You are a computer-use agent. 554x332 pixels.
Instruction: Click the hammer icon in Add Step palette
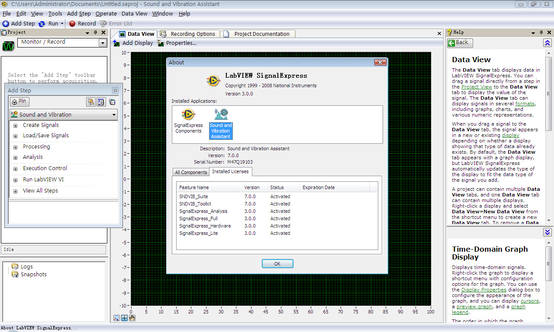[x=90, y=102]
